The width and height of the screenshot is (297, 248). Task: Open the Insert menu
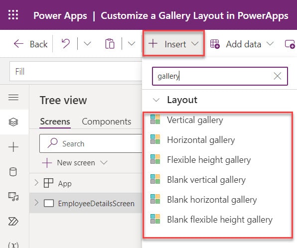(173, 44)
